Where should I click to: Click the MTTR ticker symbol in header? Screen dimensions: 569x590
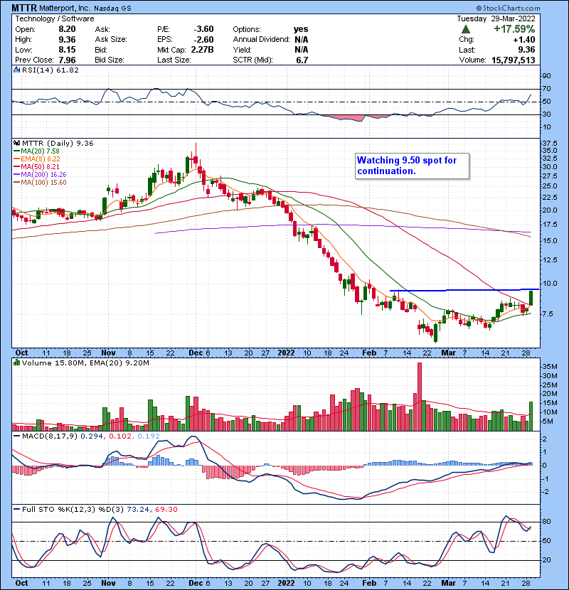pyautogui.click(x=25, y=8)
